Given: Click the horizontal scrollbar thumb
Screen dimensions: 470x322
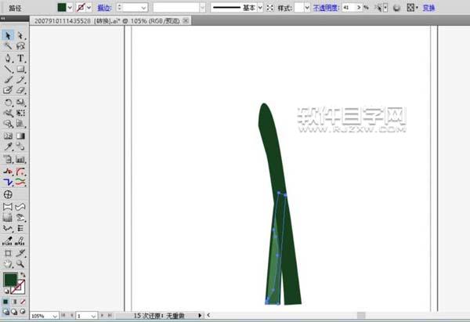Looking at the screenshot, I should click(361, 315).
